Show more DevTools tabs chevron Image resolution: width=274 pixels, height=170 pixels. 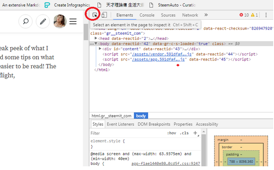(206, 15)
